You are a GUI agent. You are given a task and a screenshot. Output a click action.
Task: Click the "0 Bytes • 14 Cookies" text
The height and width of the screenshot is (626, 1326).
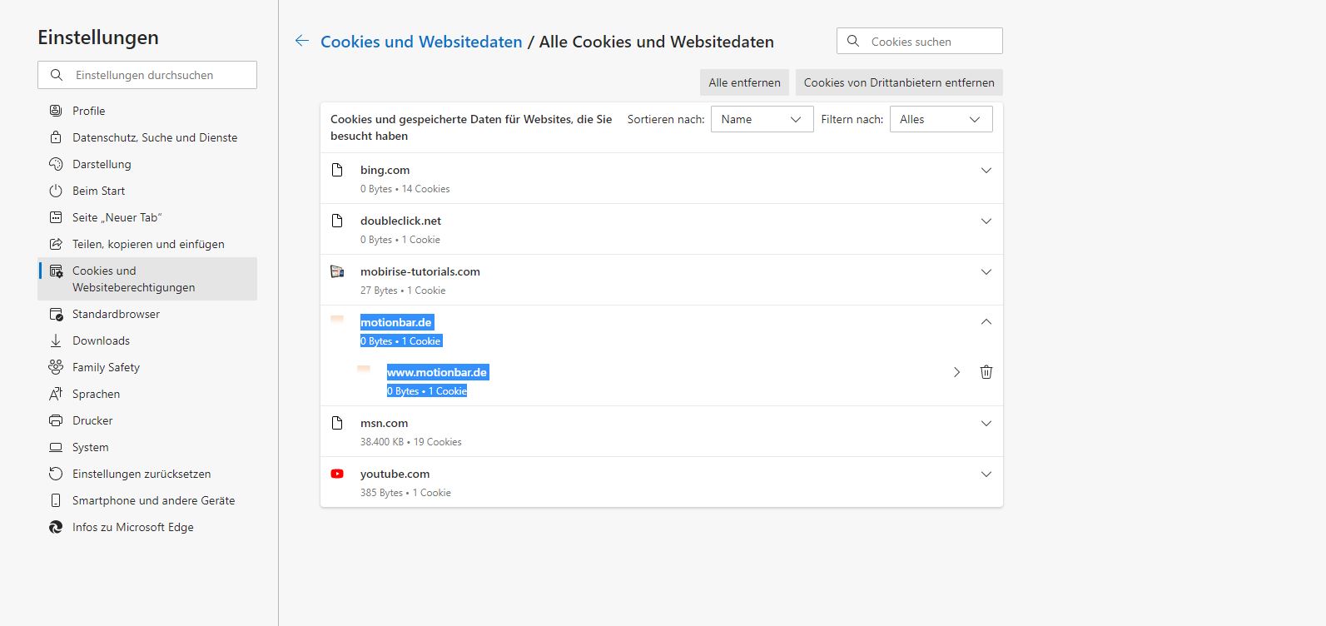[x=405, y=189]
